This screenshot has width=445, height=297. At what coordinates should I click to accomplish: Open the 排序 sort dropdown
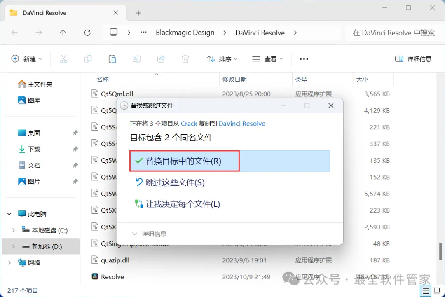point(222,59)
